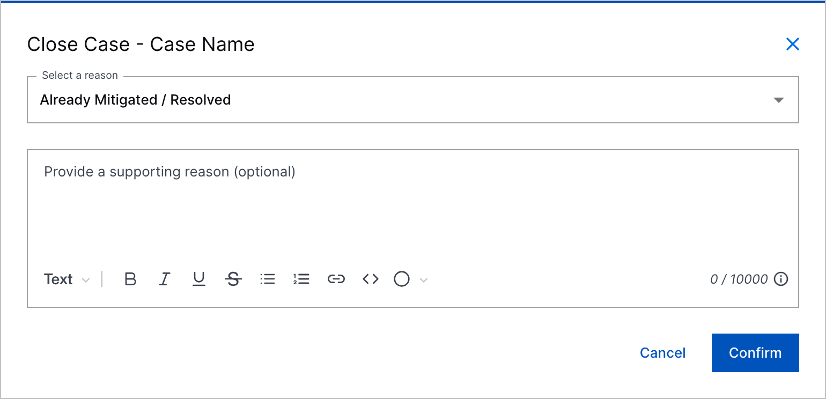
Task: Open the text color circle swatch
Action: [x=402, y=279]
